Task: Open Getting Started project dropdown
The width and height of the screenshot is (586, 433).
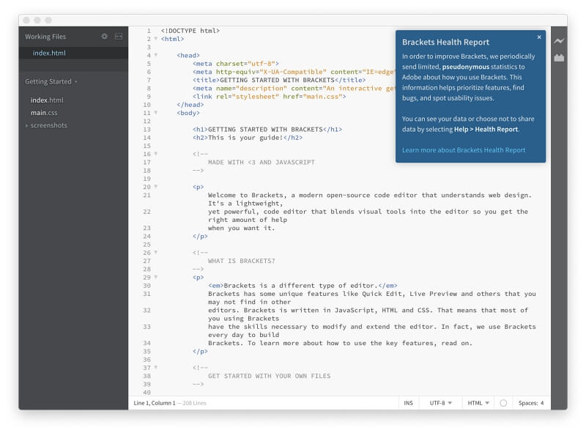Action: click(x=51, y=81)
